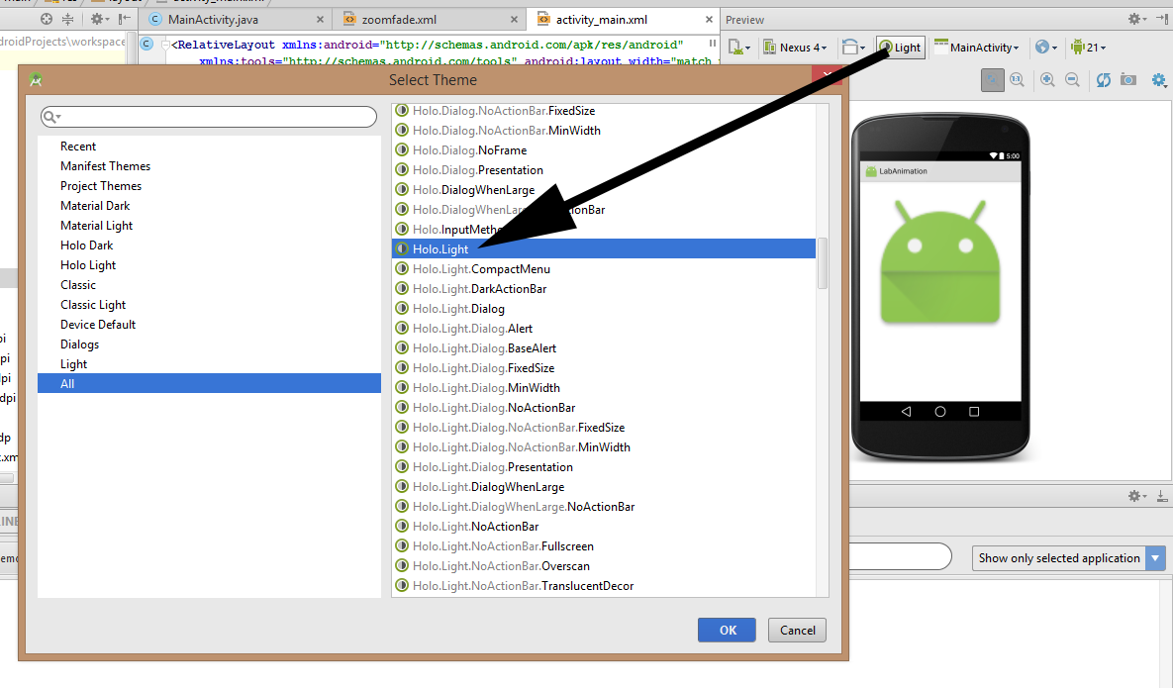1173x688 pixels.
Task: Set preview zoom to actual size (1:1)
Action: pyautogui.click(x=1017, y=80)
